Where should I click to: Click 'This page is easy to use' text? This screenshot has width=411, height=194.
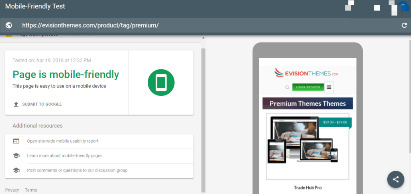click(x=59, y=86)
